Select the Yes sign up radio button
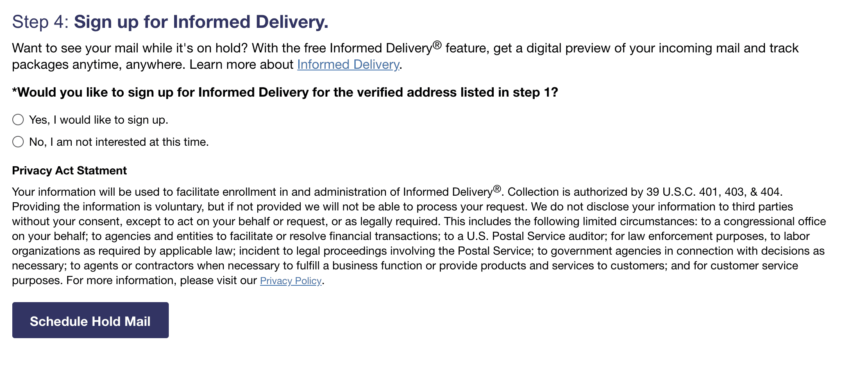 click(x=18, y=120)
